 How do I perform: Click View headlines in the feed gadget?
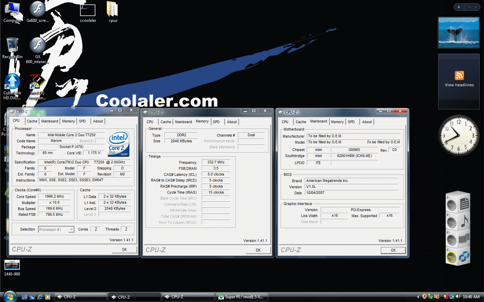(459, 85)
